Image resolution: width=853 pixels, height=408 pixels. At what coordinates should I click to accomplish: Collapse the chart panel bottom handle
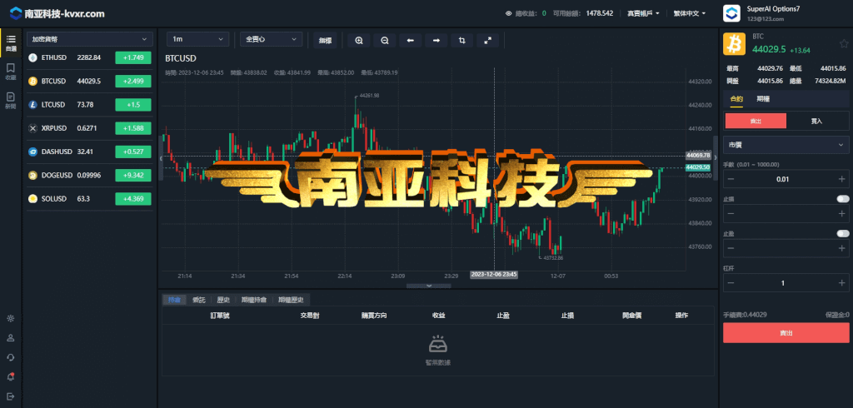(429, 285)
